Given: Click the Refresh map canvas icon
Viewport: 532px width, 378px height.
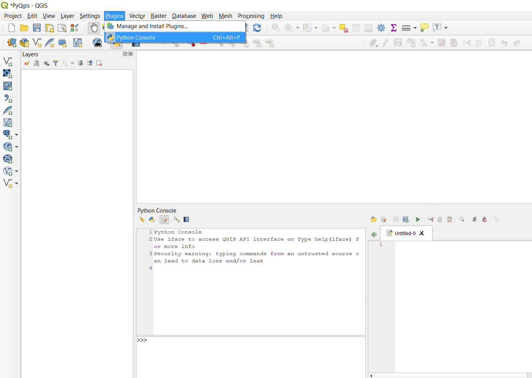Looking at the screenshot, I should tap(257, 28).
